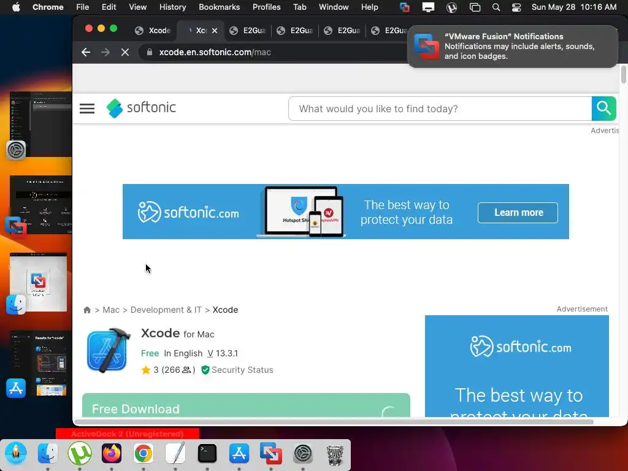Open the Bookmarks menu
Screen dimensions: 628x471
point(219,7)
